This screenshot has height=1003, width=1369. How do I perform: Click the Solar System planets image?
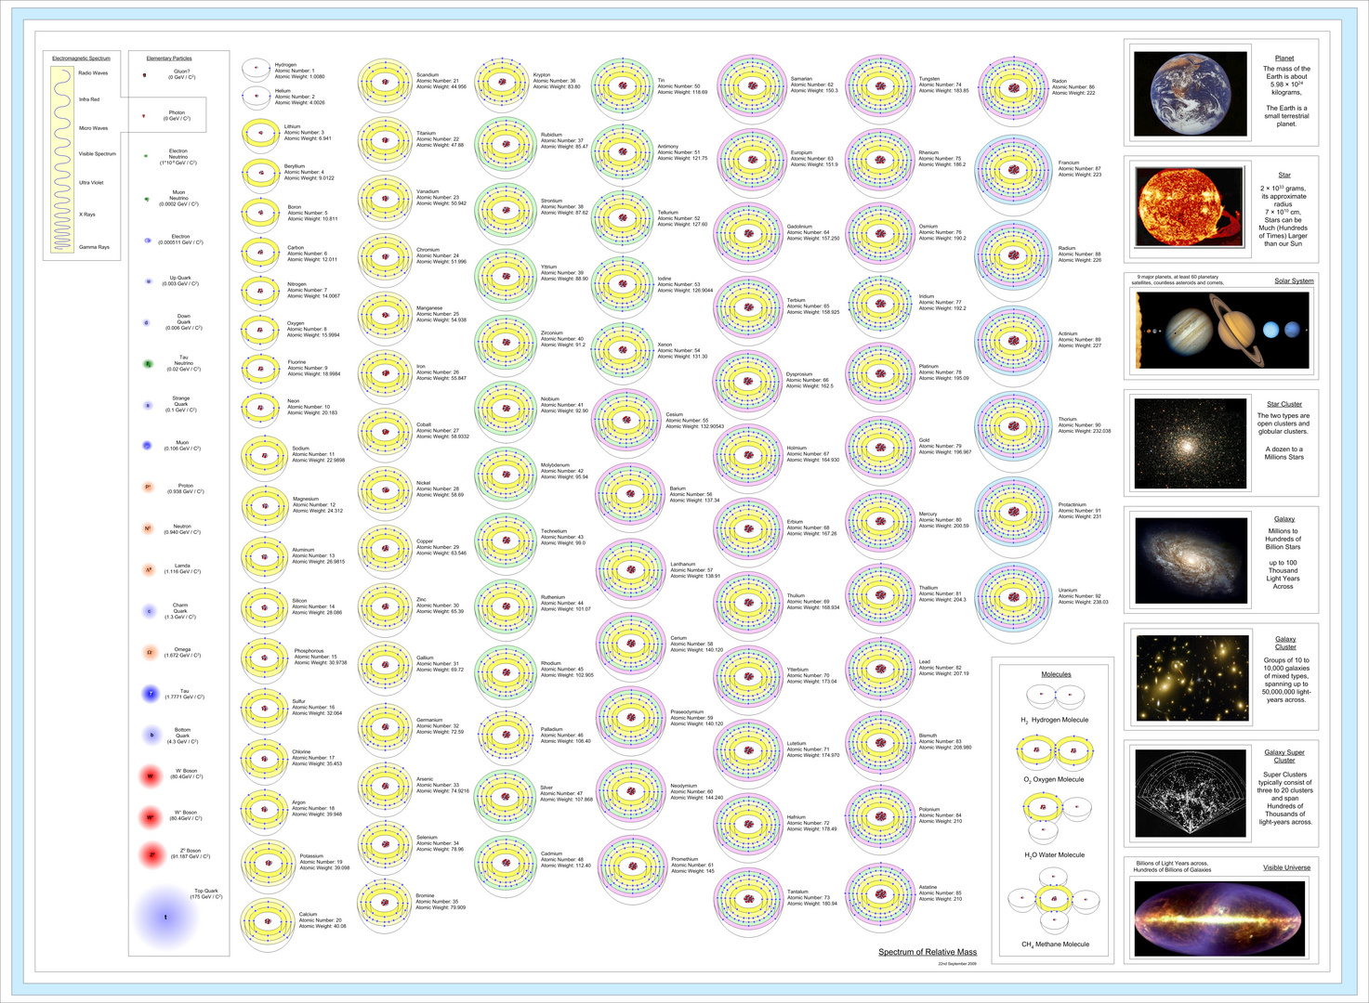1222,329
